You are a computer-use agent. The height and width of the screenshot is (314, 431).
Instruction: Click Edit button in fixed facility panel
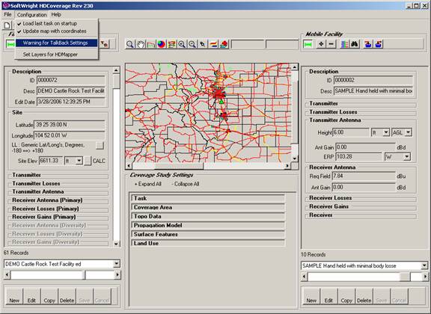tap(31, 296)
